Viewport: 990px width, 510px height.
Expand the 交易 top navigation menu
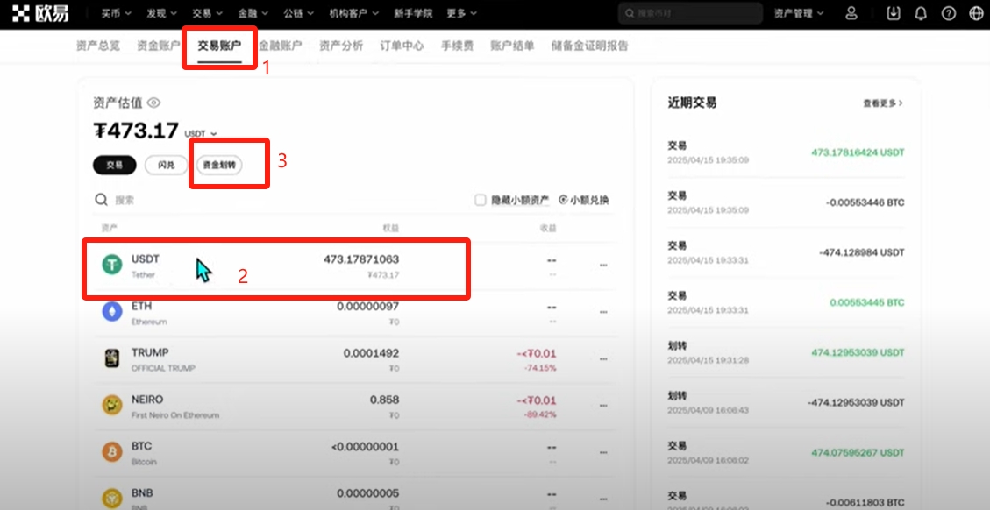[207, 13]
